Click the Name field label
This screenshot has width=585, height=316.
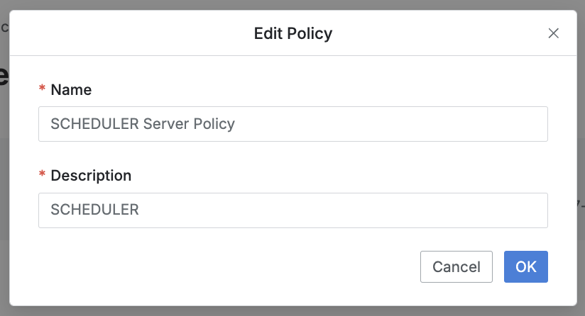click(71, 90)
